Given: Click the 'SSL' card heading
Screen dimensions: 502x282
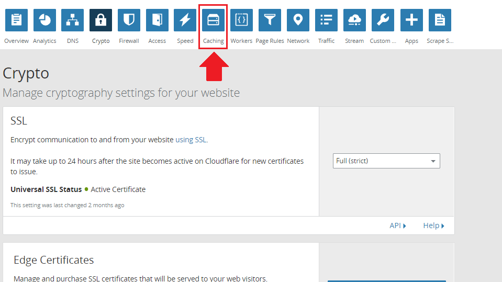Looking at the screenshot, I should click(18, 121).
